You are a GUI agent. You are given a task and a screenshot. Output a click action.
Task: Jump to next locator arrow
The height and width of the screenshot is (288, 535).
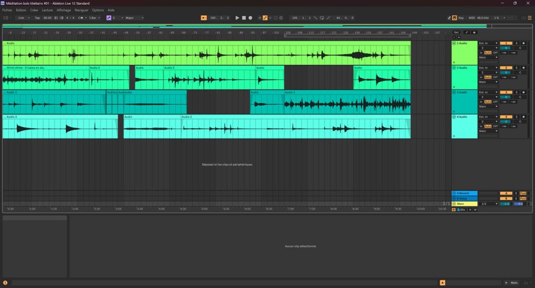459,37
